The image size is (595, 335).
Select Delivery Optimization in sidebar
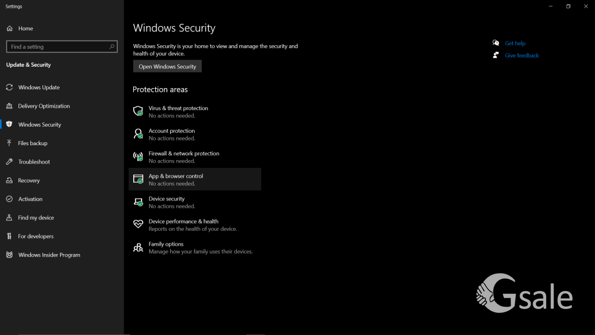43,106
